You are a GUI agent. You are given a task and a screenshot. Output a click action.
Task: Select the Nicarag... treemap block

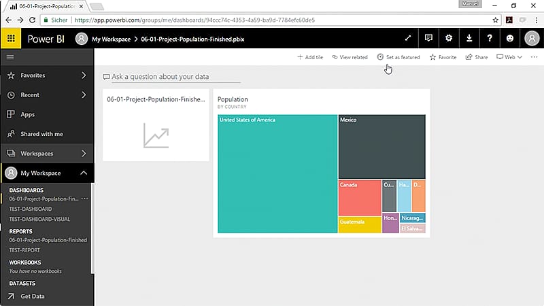pyautogui.click(x=413, y=218)
